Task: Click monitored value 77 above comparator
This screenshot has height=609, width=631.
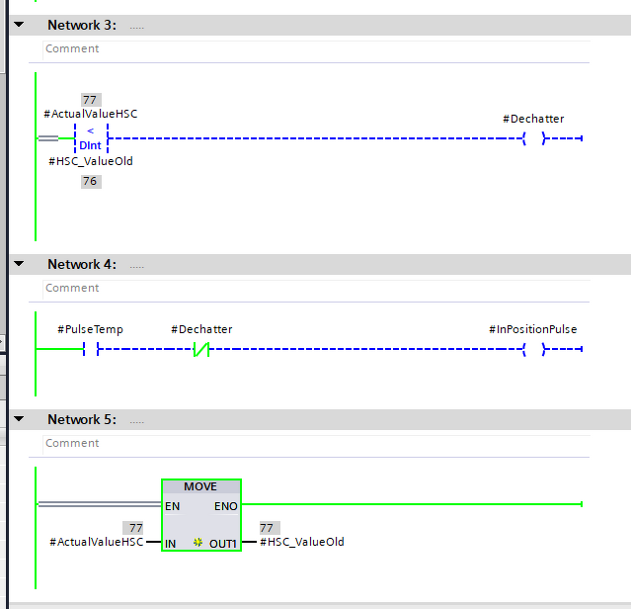Action: [91, 100]
